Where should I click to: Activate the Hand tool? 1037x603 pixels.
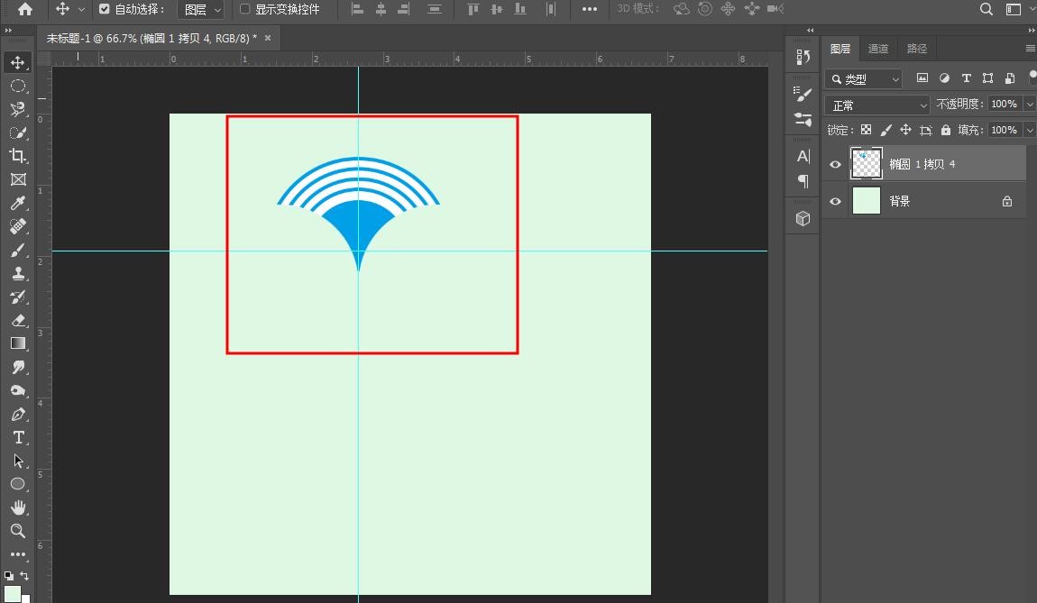tap(18, 507)
